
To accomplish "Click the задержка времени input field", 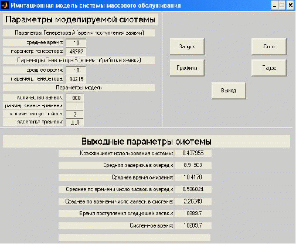I will [x=75, y=122].
